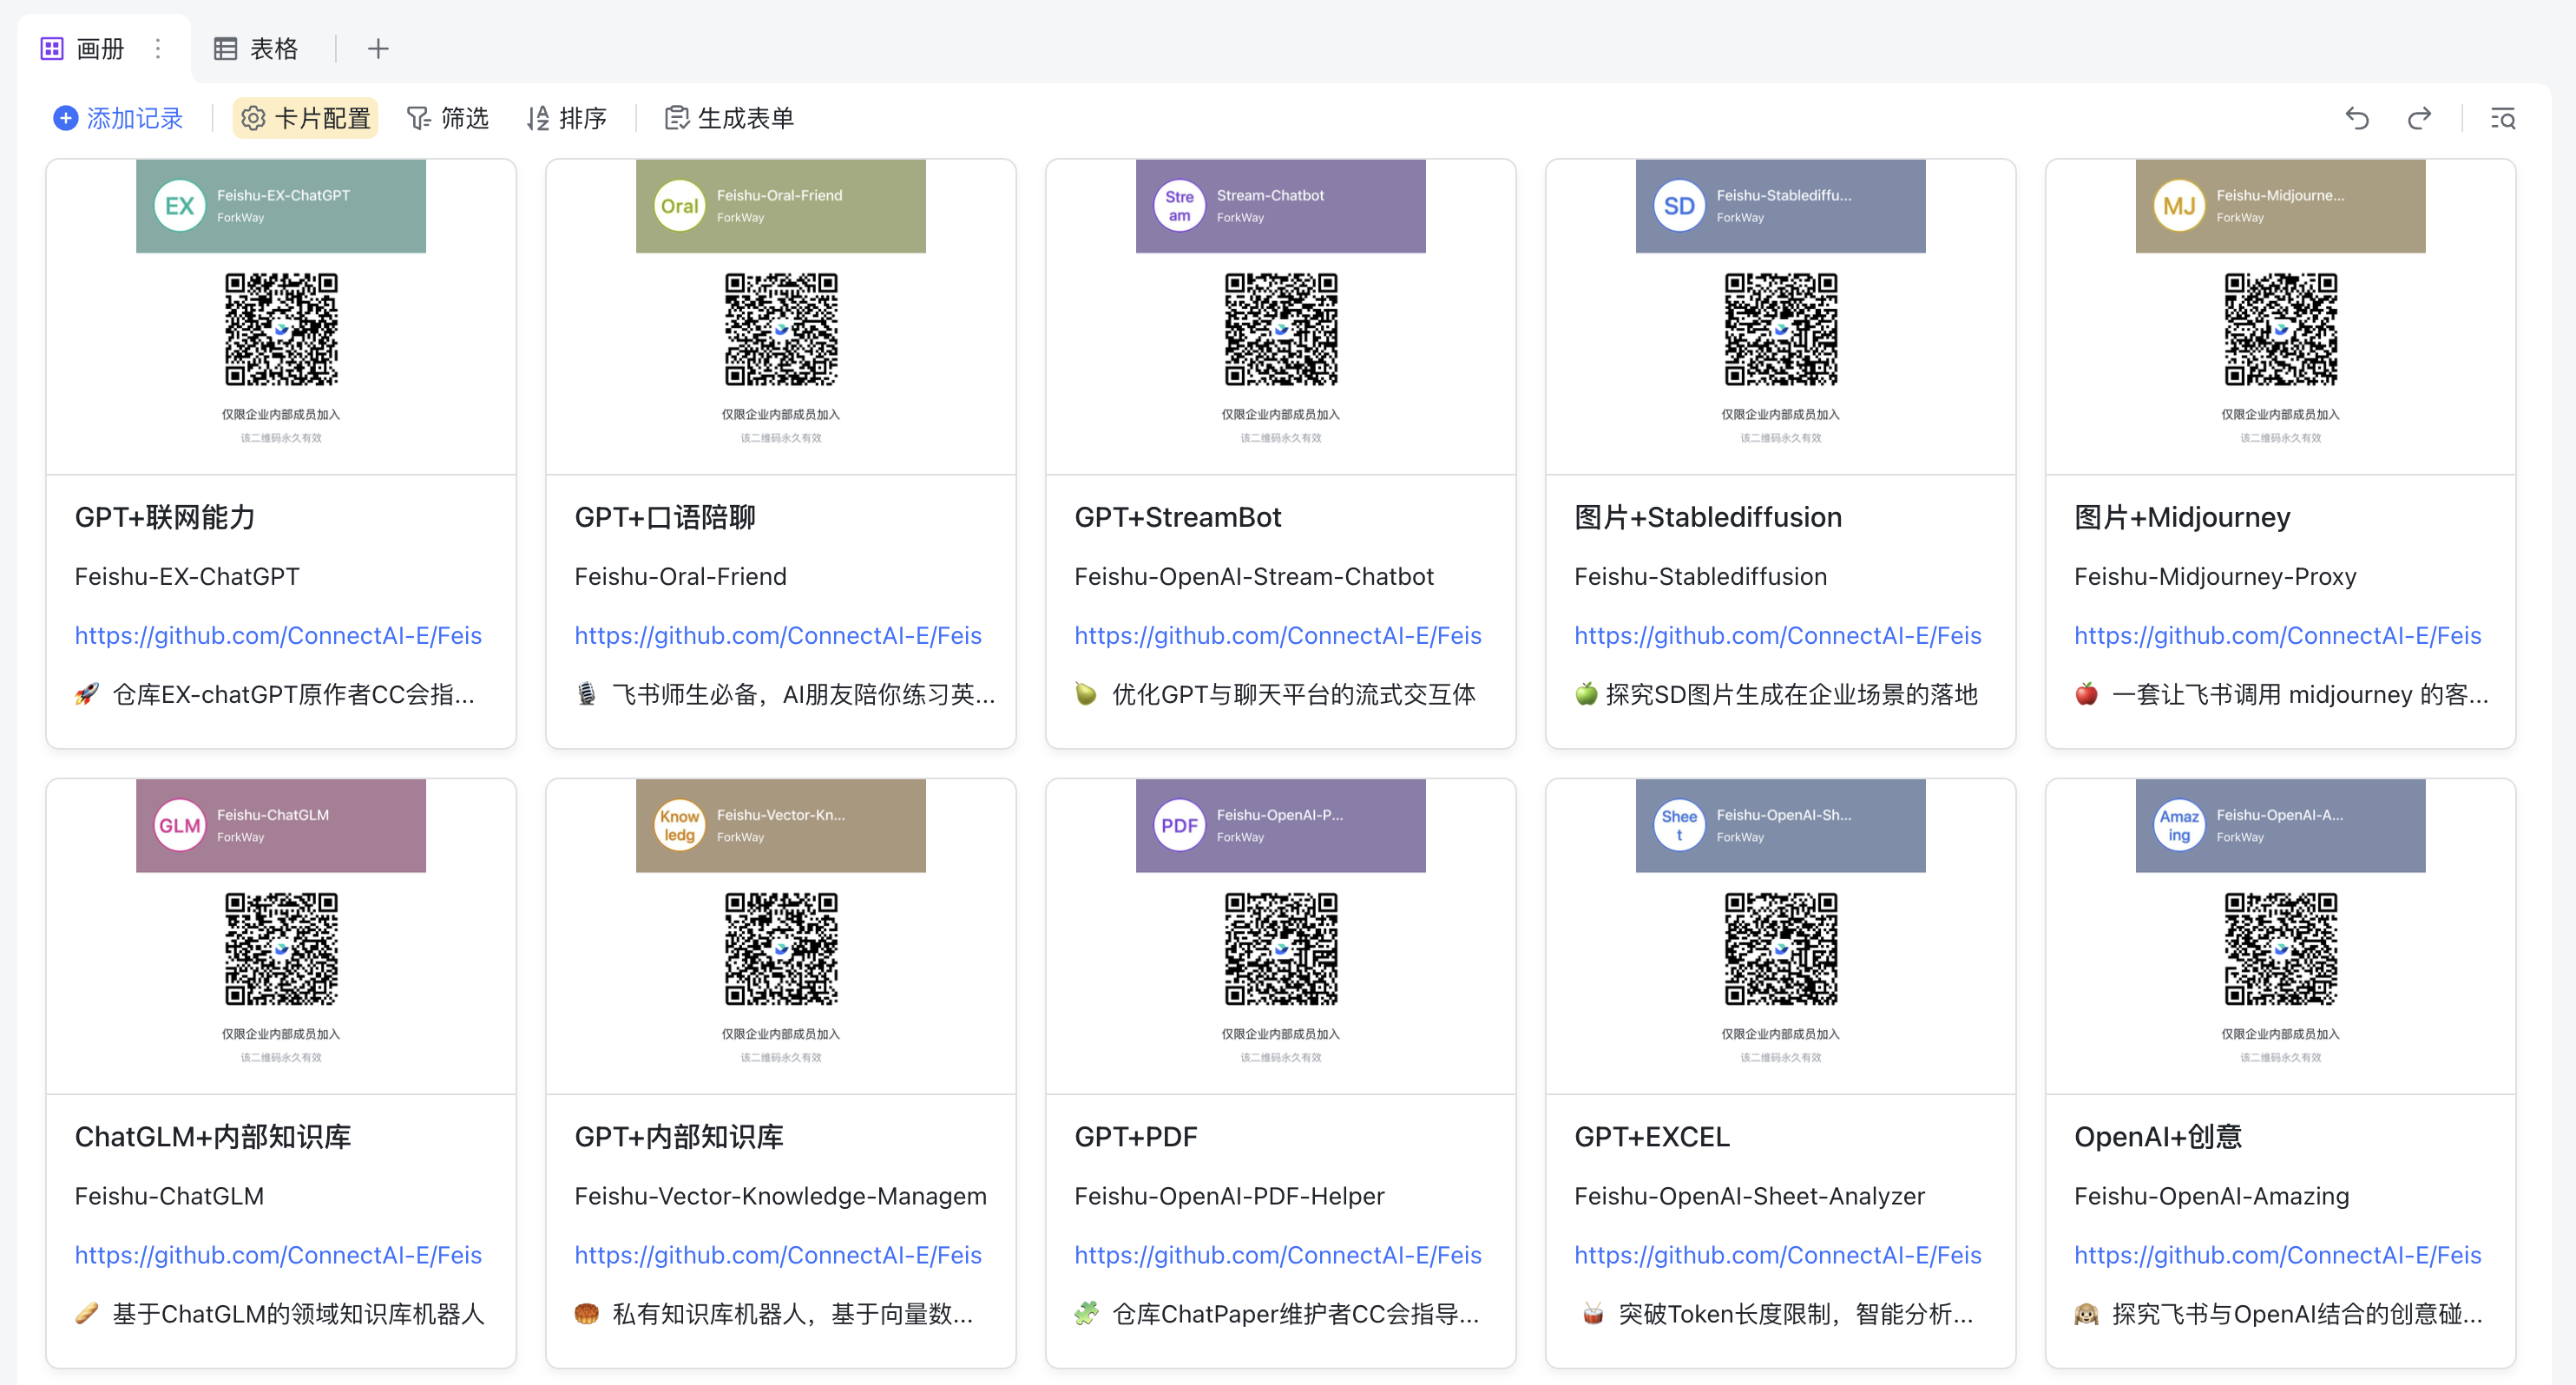Open the 画册 tab three-dot options menu

[x=158, y=48]
